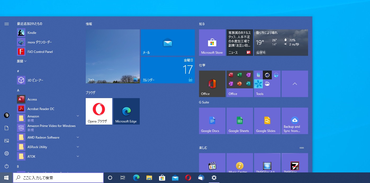
Task: Select the 仕事 group title
Action: click(202, 65)
